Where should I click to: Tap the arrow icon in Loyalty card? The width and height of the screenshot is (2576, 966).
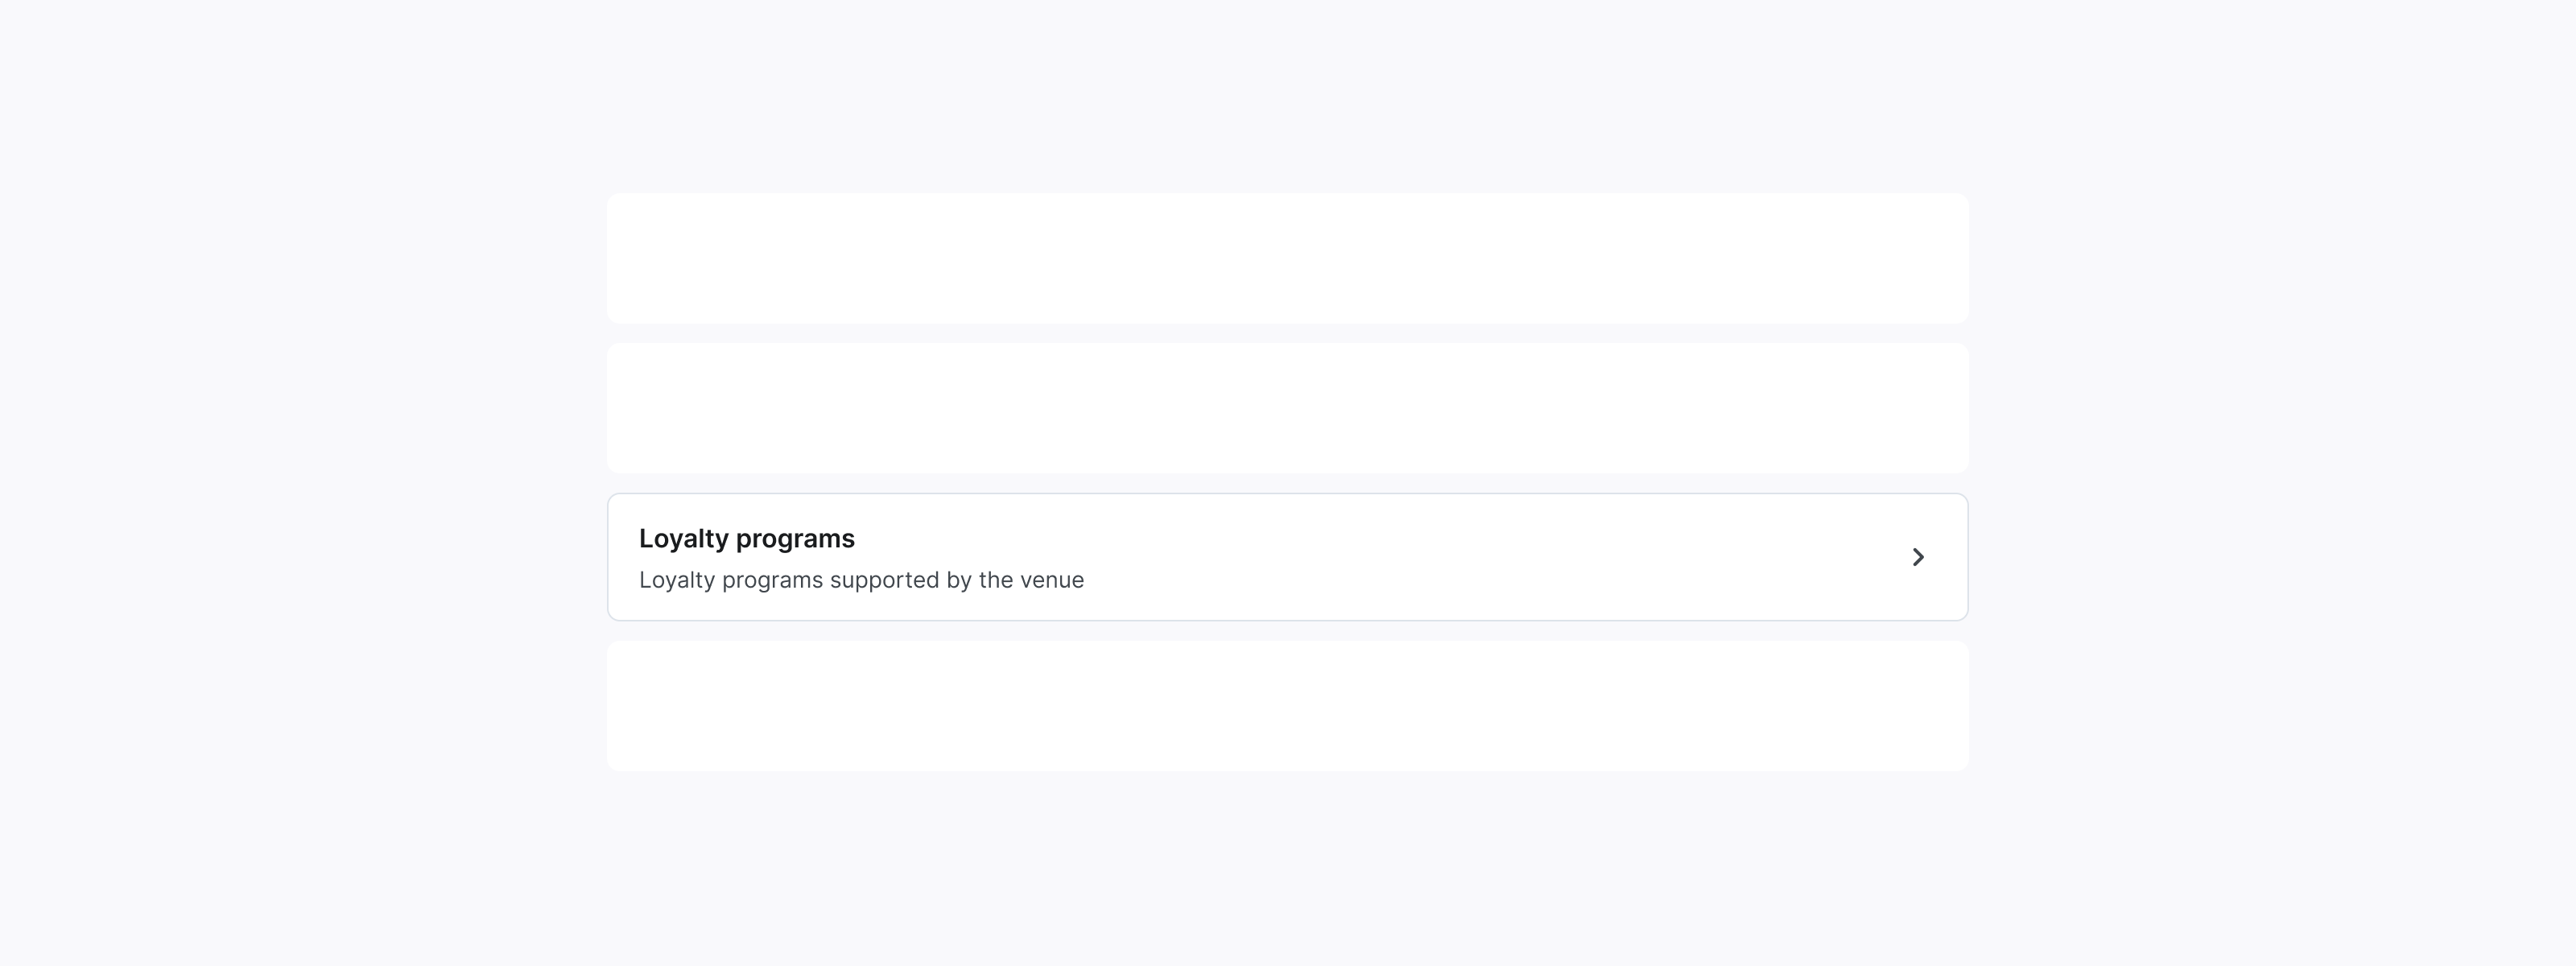(x=1917, y=557)
